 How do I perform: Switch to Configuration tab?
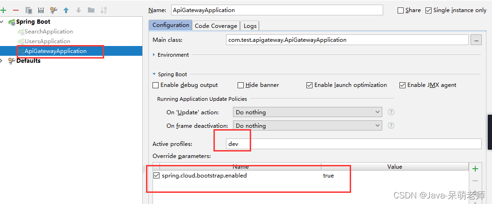pos(171,25)
